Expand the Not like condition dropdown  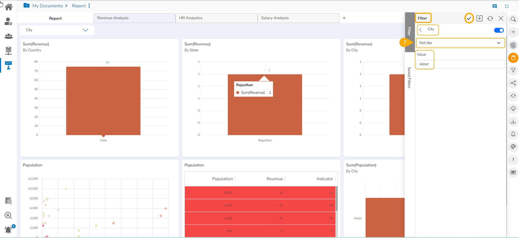(460, 43)
